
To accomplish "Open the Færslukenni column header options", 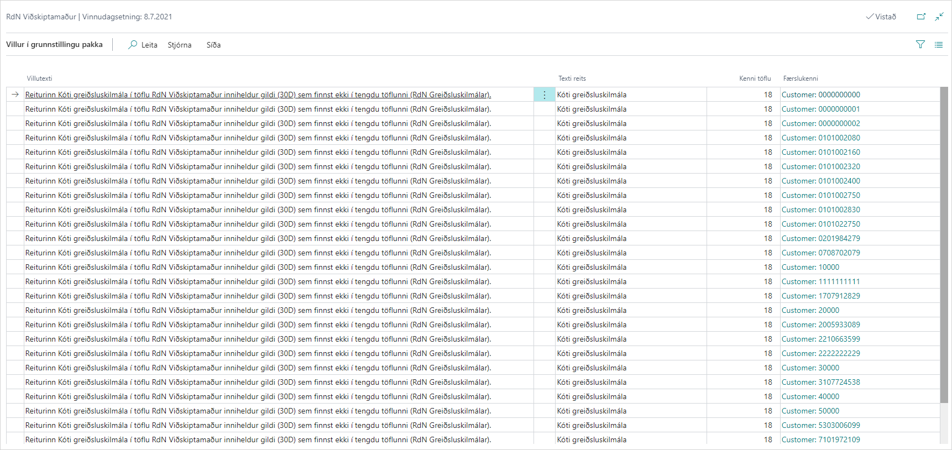I will coord(800,79).
